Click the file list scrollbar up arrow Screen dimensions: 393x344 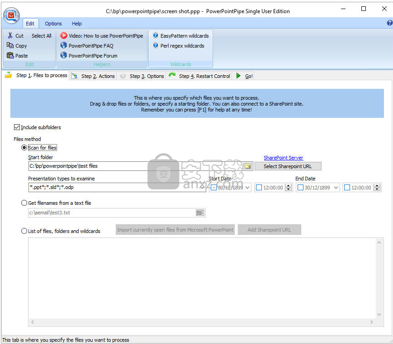379,242
